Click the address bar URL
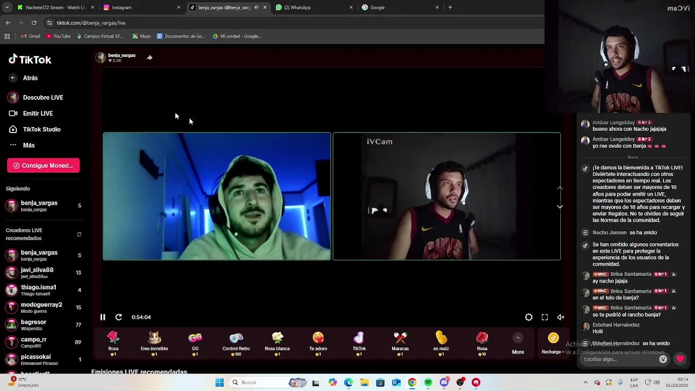This screenshot has width=695, height=391. pos(91,23)
